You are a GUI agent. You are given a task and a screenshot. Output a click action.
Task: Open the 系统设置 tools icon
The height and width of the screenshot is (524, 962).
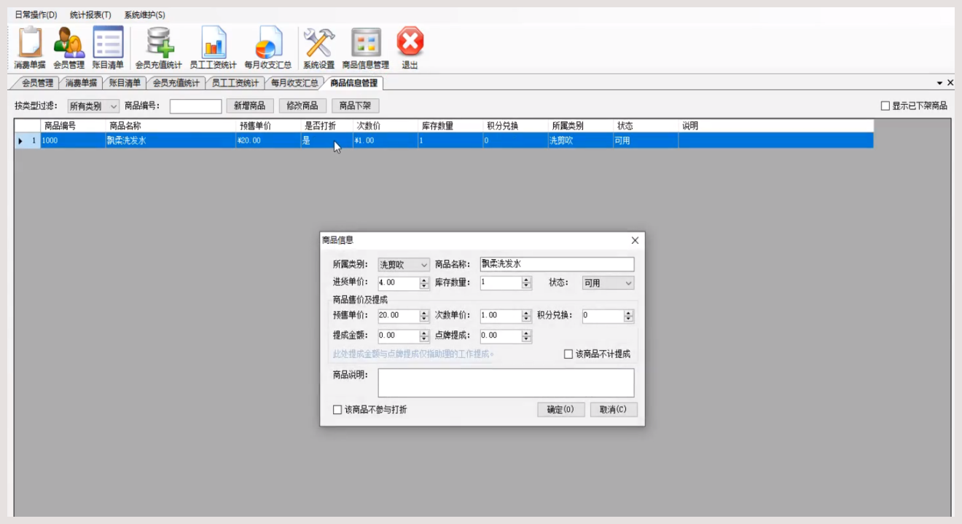318,48
